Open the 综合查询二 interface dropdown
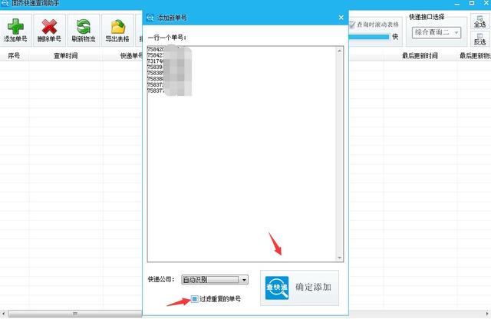The height and width of the screenshot is (319, 491). pyautogui.click(x=437, y=32)
